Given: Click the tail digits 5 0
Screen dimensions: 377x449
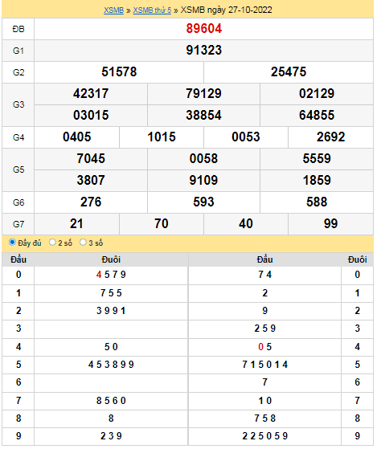Looking at the screenshot, I should [x=111, y=347].
